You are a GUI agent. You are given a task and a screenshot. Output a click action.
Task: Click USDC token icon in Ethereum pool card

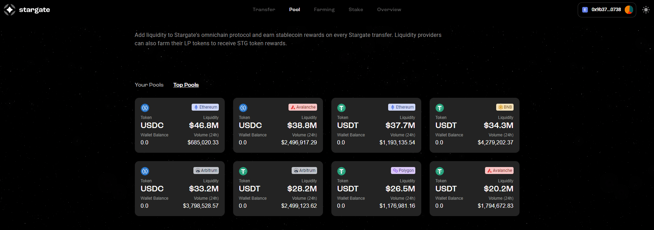click(x=145, y=108)
